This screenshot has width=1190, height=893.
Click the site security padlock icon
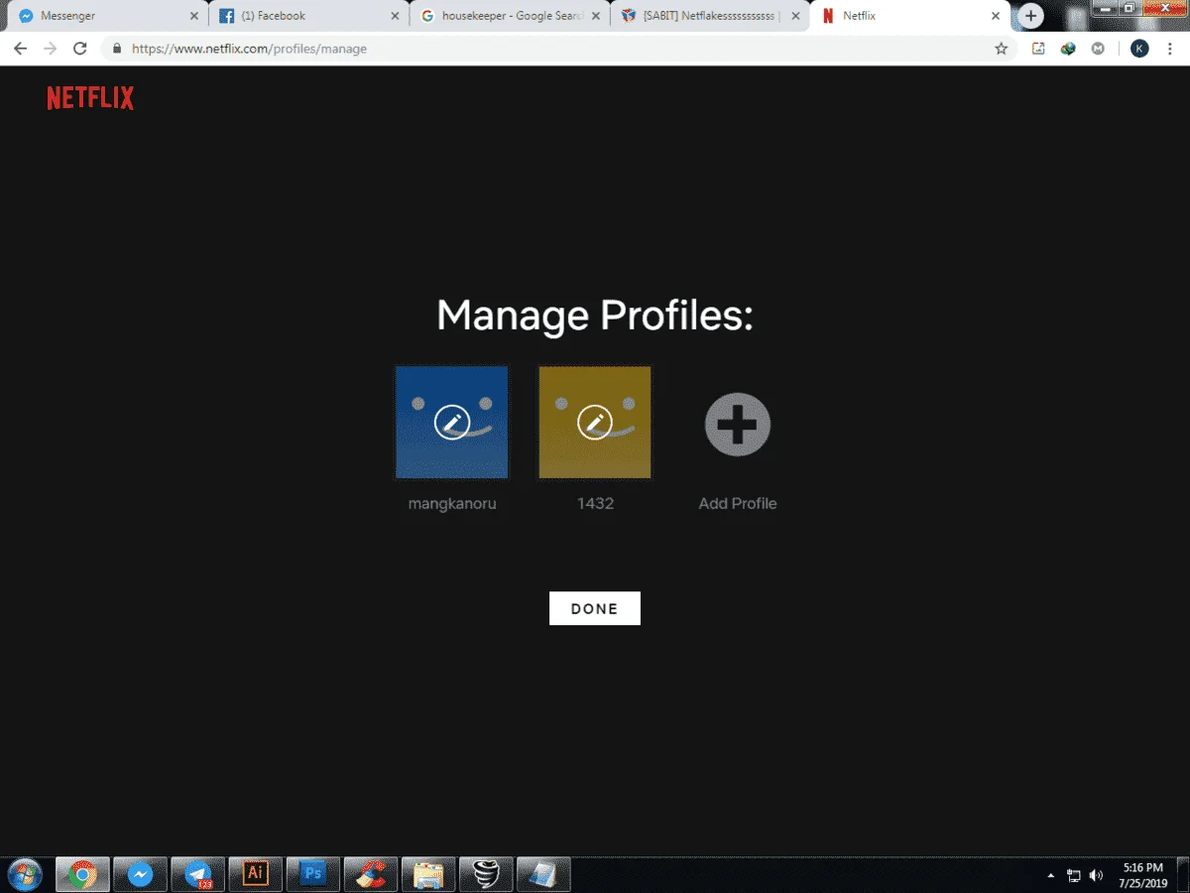point(117,49)
